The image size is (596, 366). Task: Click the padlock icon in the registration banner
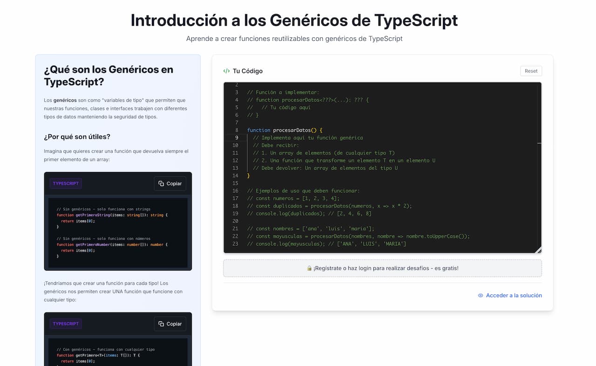pos(309,268)
